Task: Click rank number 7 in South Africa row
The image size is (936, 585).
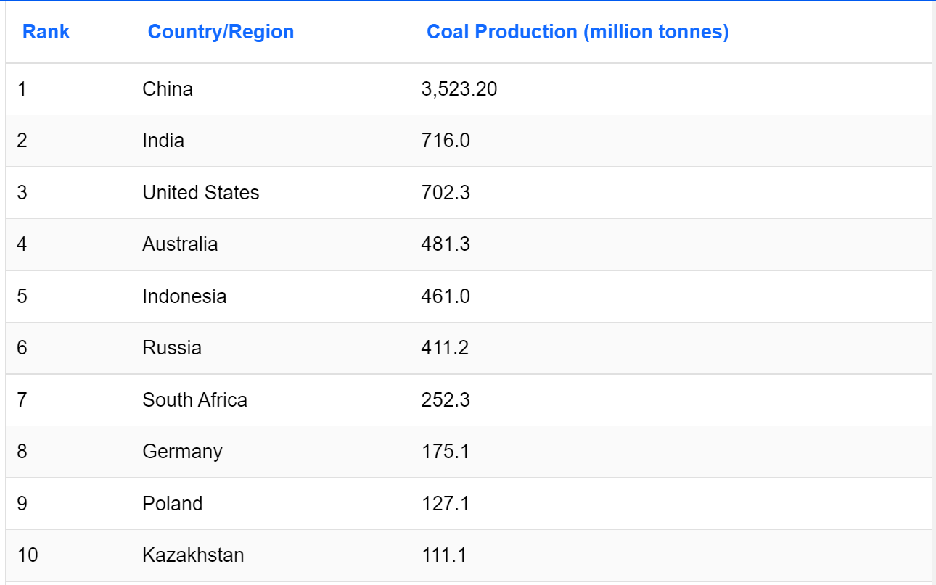Action: pyautogui.click(x=22, y=400)
